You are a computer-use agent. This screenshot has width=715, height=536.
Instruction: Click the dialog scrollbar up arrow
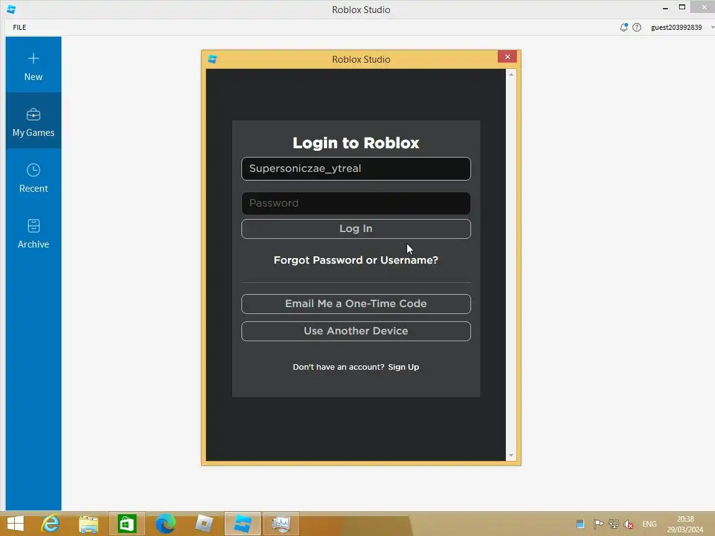[511, 74]
